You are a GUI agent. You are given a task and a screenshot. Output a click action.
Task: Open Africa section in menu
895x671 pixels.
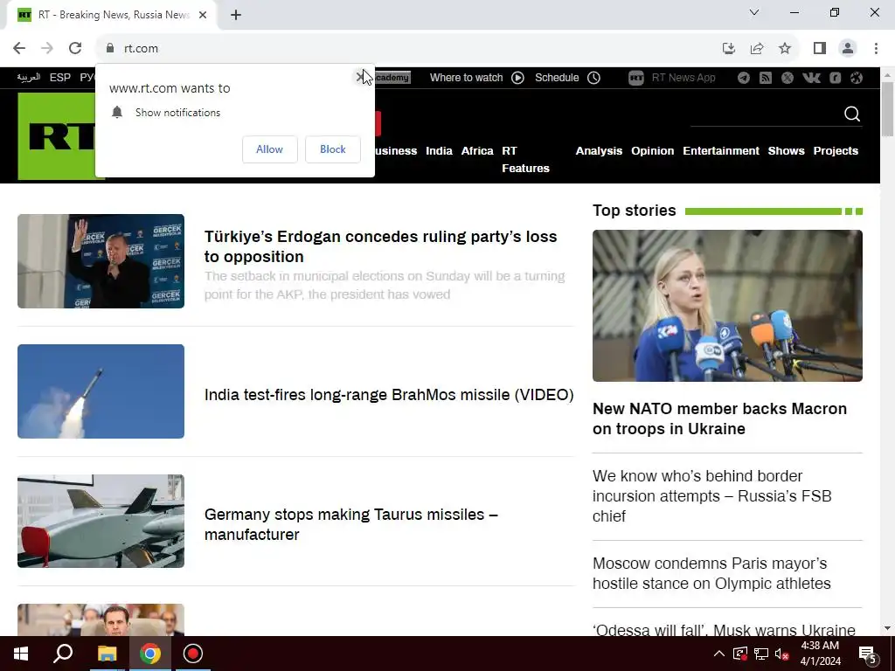point(477,150)
